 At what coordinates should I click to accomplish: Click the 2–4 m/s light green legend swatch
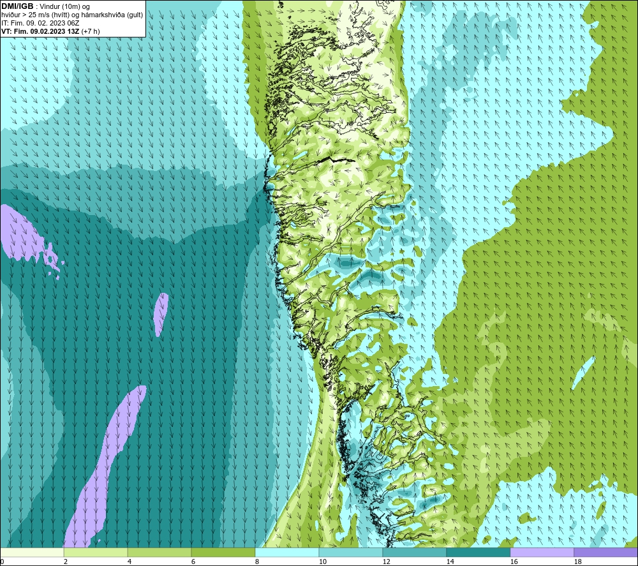coord(96,553)
